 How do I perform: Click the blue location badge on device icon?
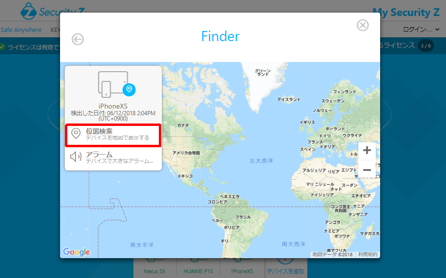pyautogui.click(x=129, y=89)
